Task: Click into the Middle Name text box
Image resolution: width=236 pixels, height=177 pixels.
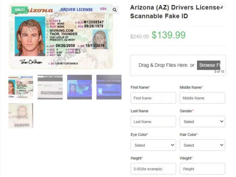Action: point(202,98)
